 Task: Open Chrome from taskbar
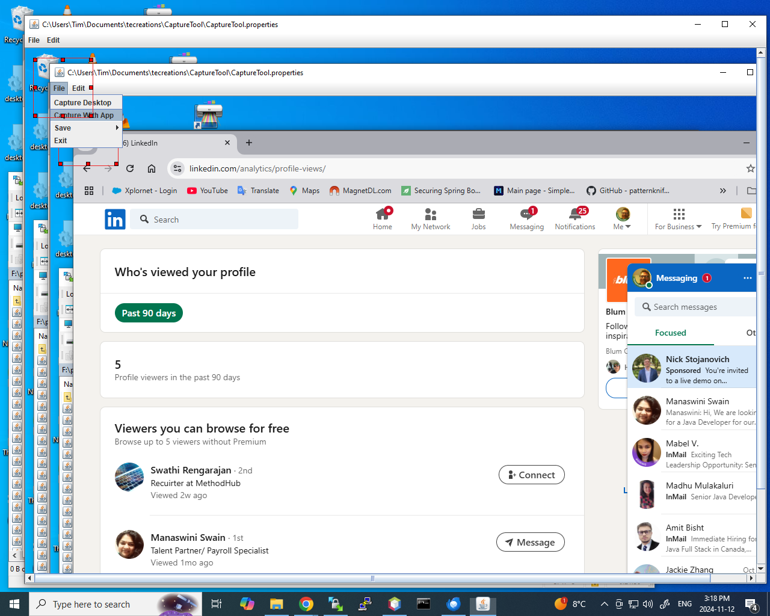coord(306,604)
